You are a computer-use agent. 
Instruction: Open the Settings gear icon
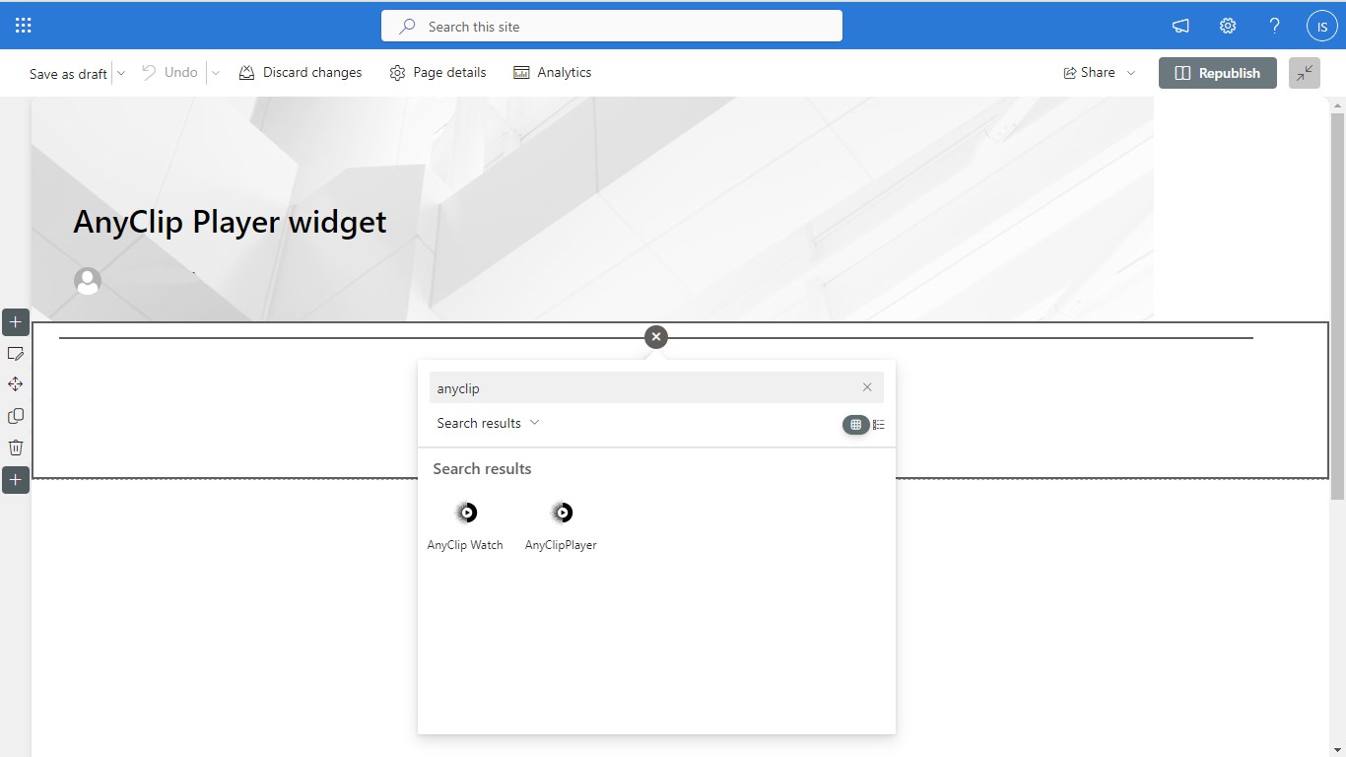pyautogui.click(x=1228, y=27)
